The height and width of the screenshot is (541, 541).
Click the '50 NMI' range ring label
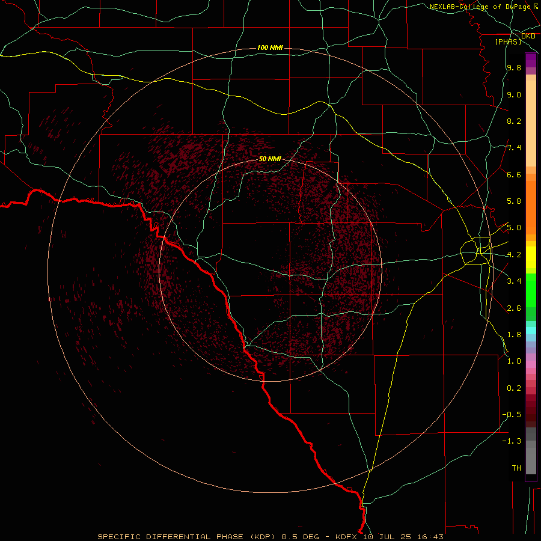[x=270, y=159]
